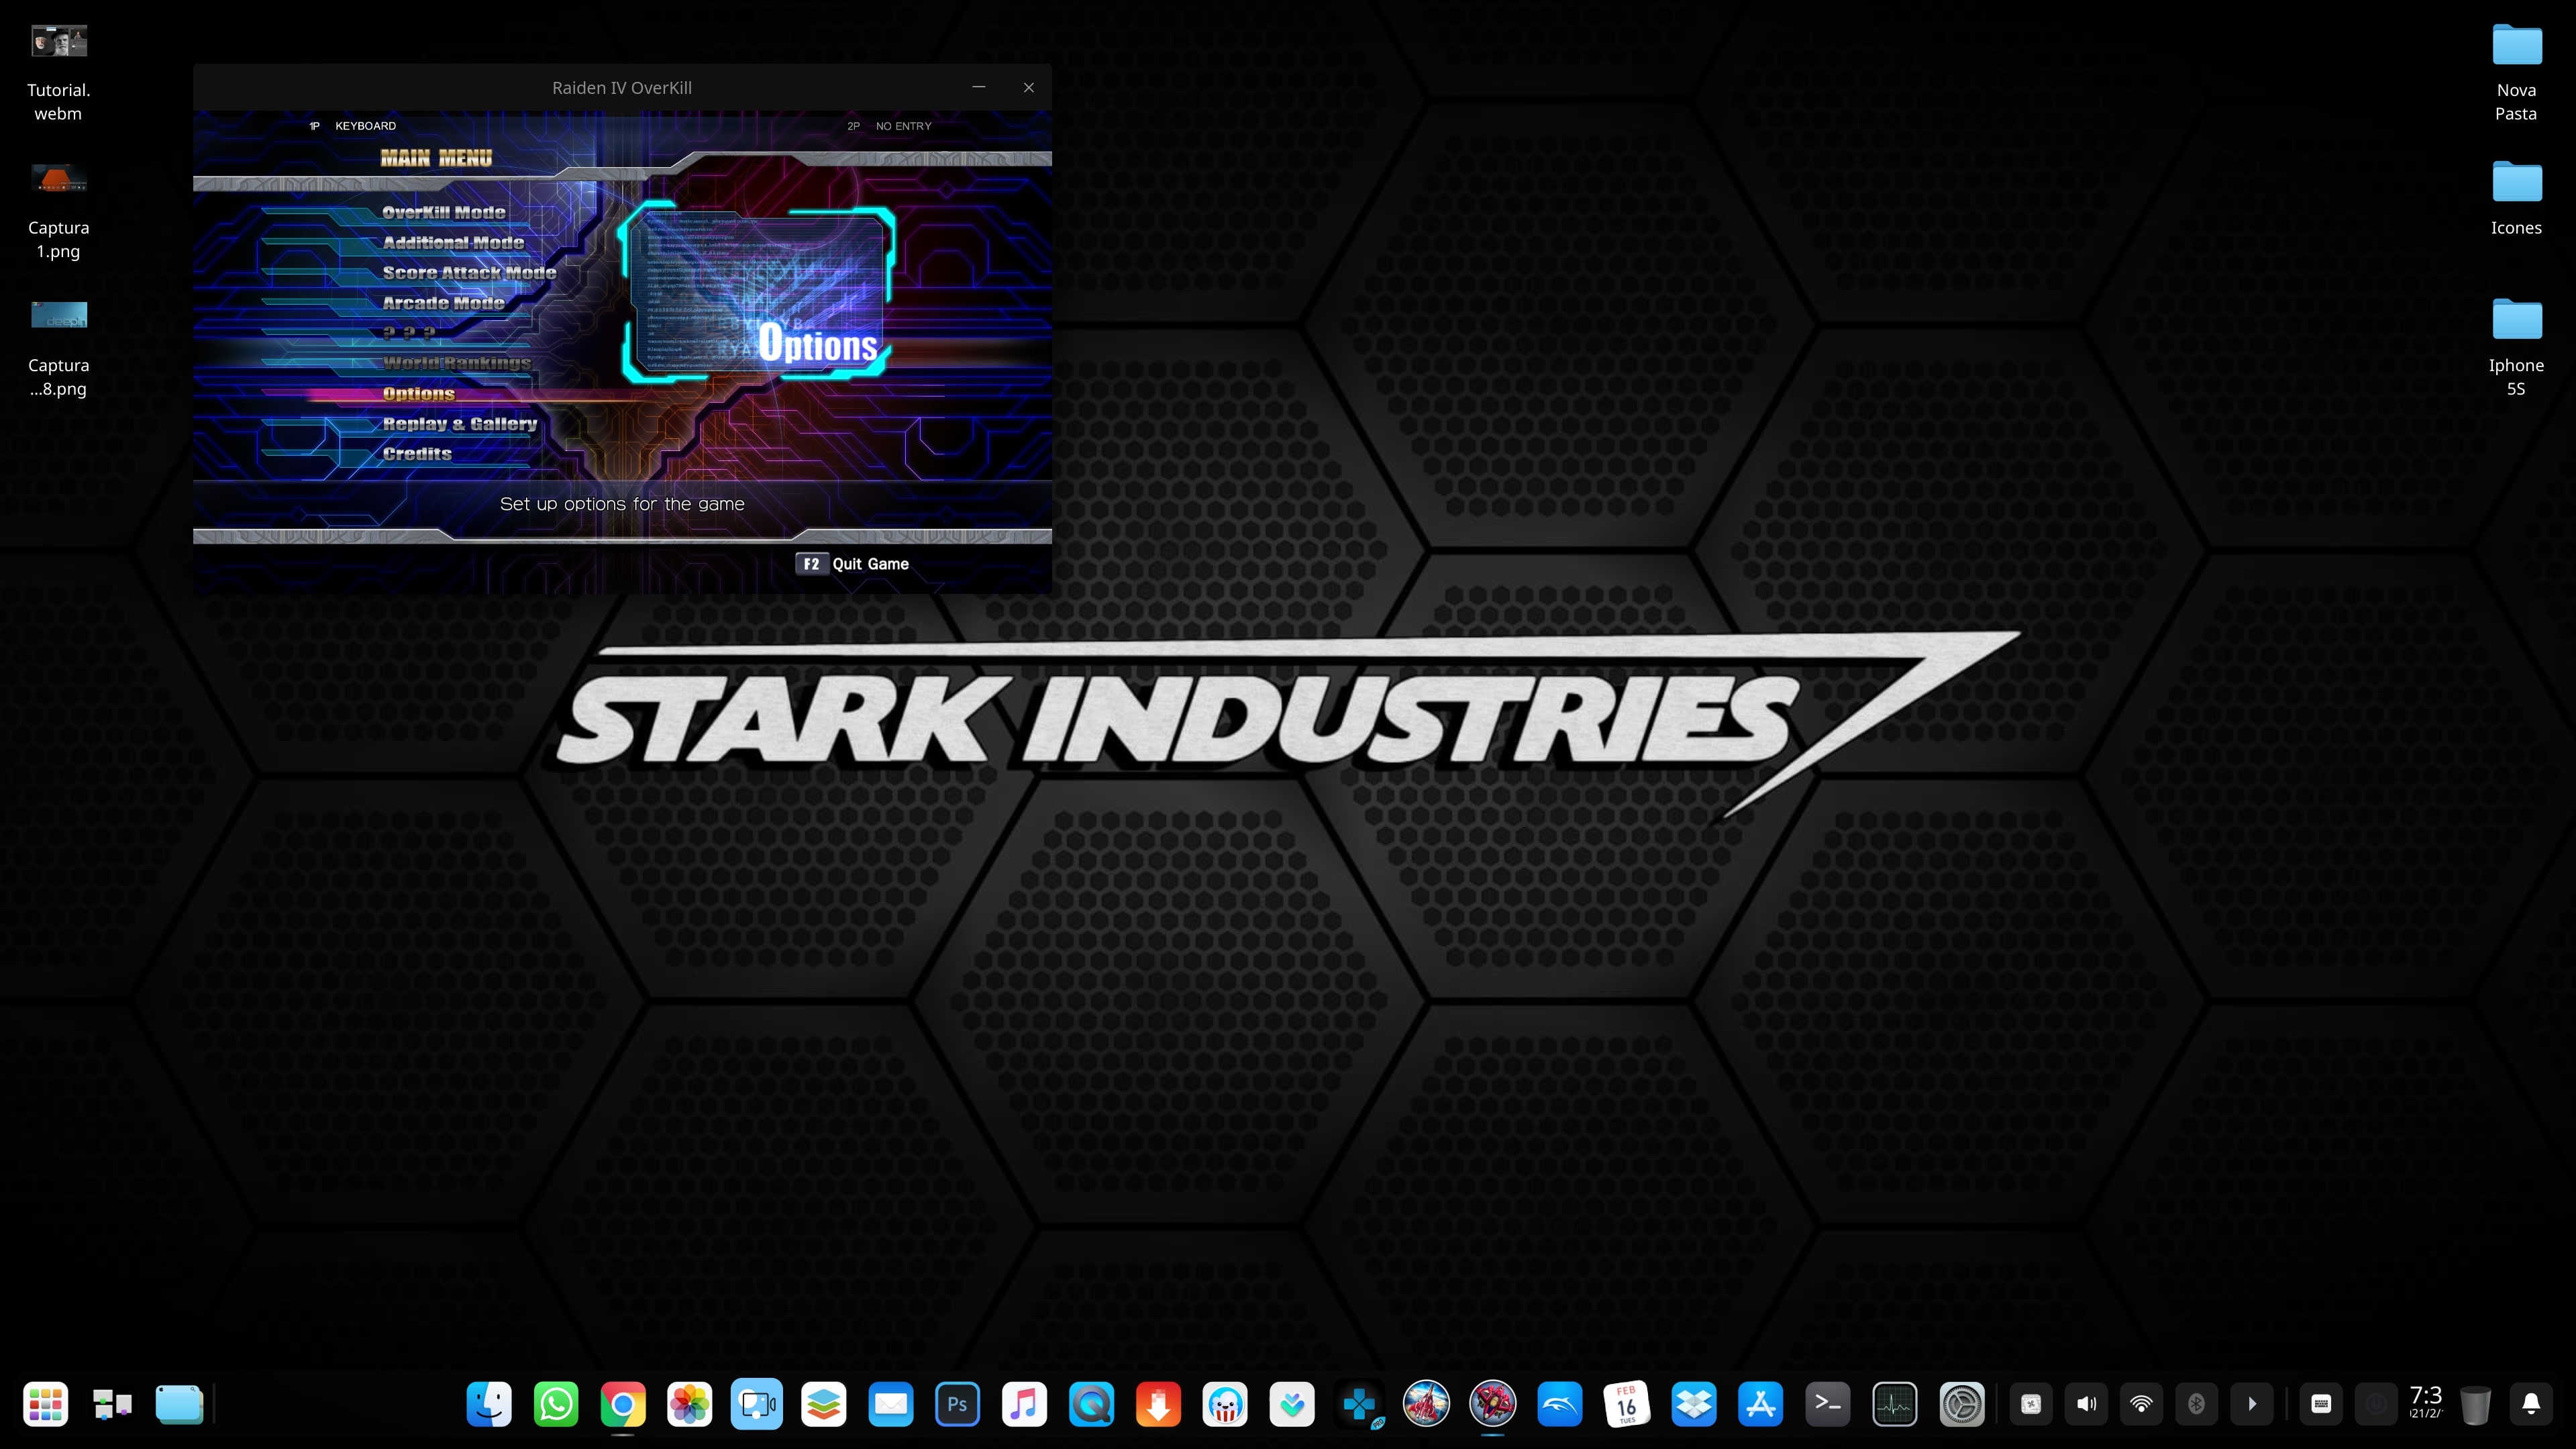Toggle Wi-Fi from the tray icon
This screenshot has height=1449, width=2576.
(2141, 1403)
